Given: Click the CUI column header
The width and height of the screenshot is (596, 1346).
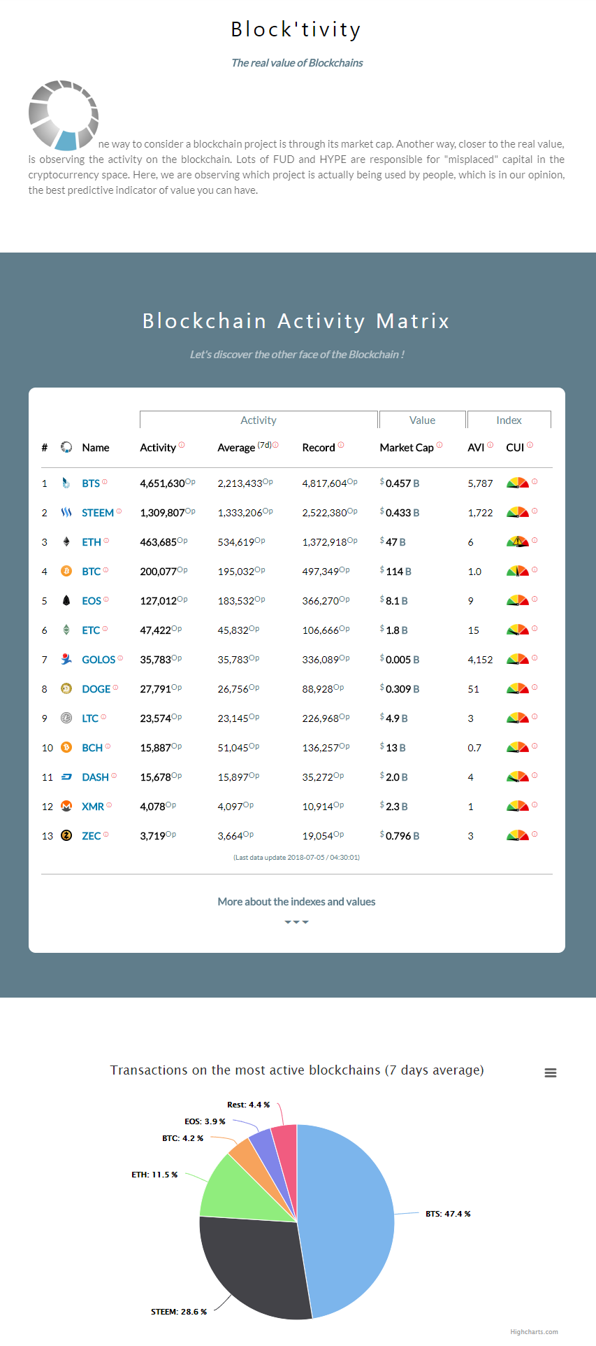Looking at the screenshot, I should [x=515, y=448].
